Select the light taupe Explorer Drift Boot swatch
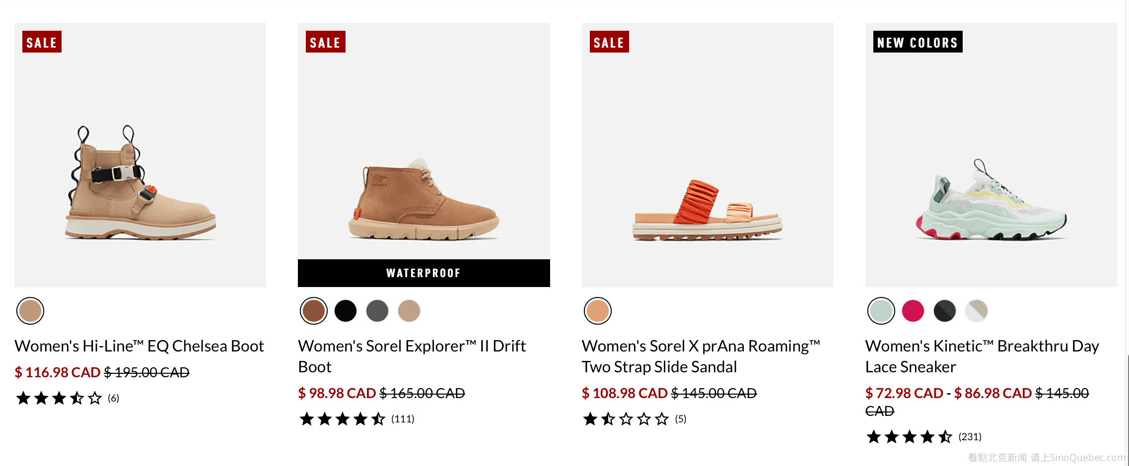The image size is (1129, 466). point(409,311)
